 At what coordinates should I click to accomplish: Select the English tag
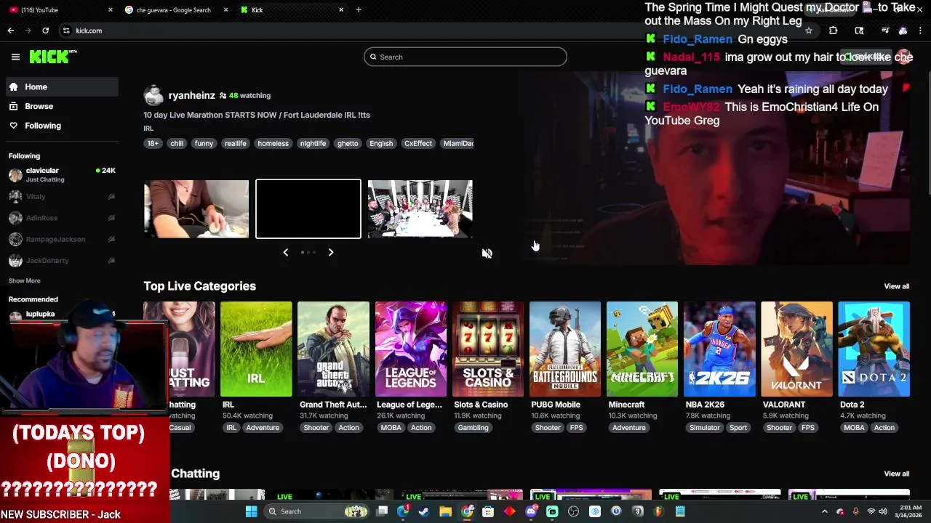click(x=381, y=143)
